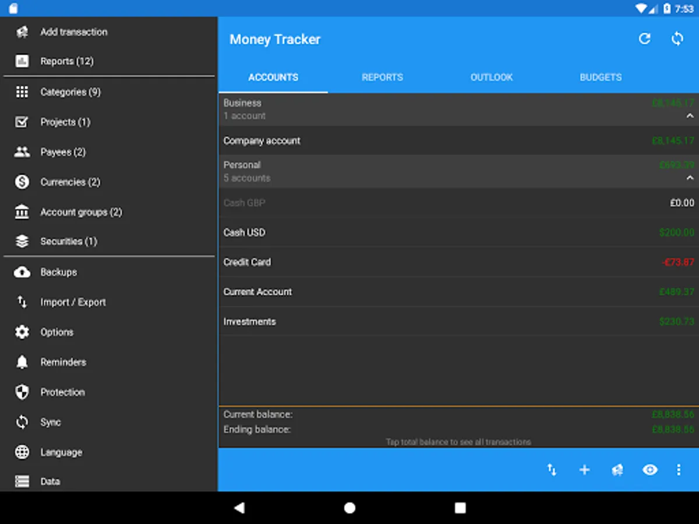Open the Projects checklist icon
Screen dimensions: 699x524
(22, 122)
